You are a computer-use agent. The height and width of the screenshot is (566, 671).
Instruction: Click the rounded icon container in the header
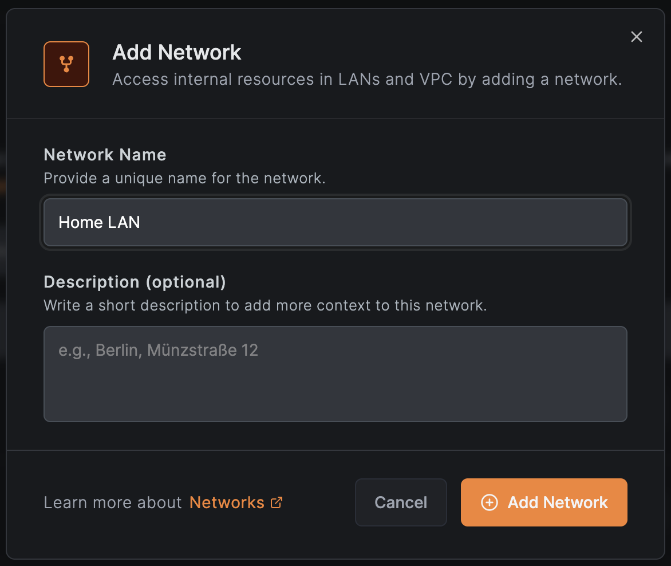pyautogui.click(x=66, y=64)
